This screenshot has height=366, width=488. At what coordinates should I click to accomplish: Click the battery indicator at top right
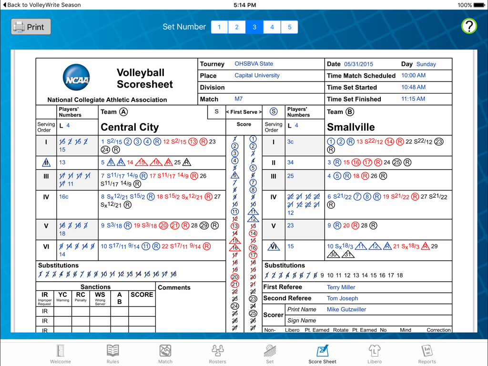pyautogui.click(x=478, y=4)
